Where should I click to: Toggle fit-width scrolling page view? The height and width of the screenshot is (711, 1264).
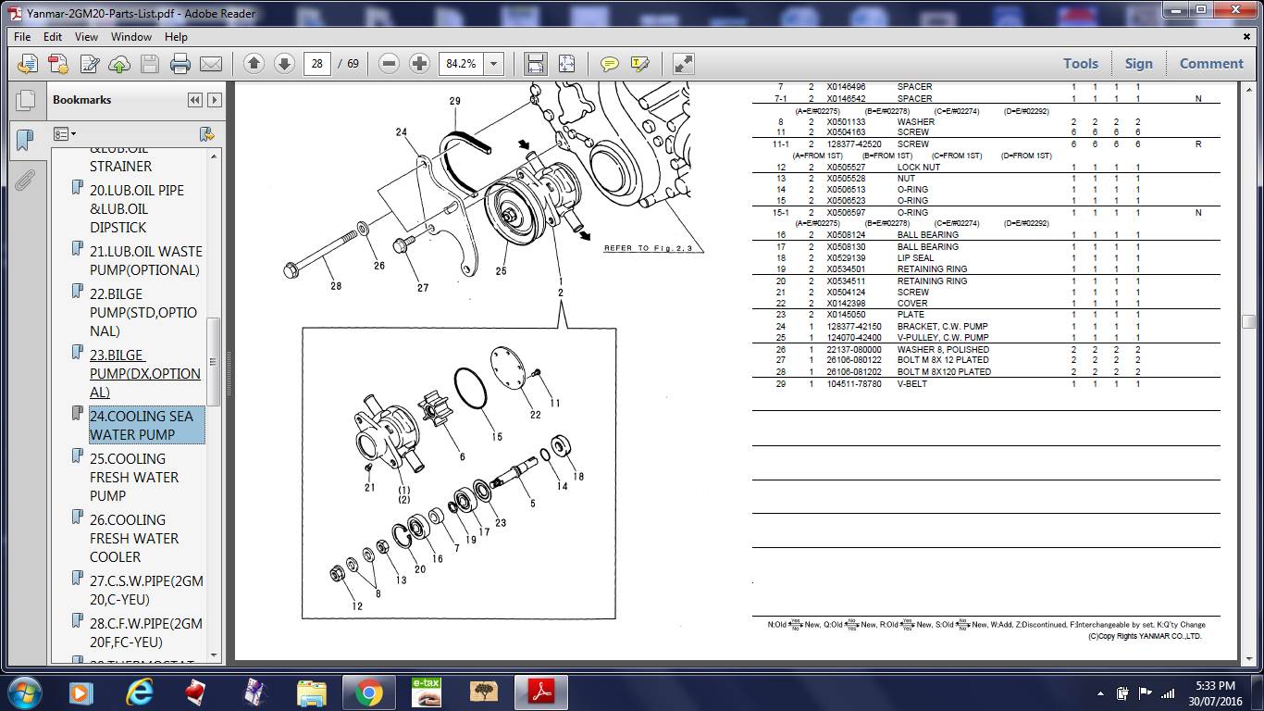(x=535, y=64)
